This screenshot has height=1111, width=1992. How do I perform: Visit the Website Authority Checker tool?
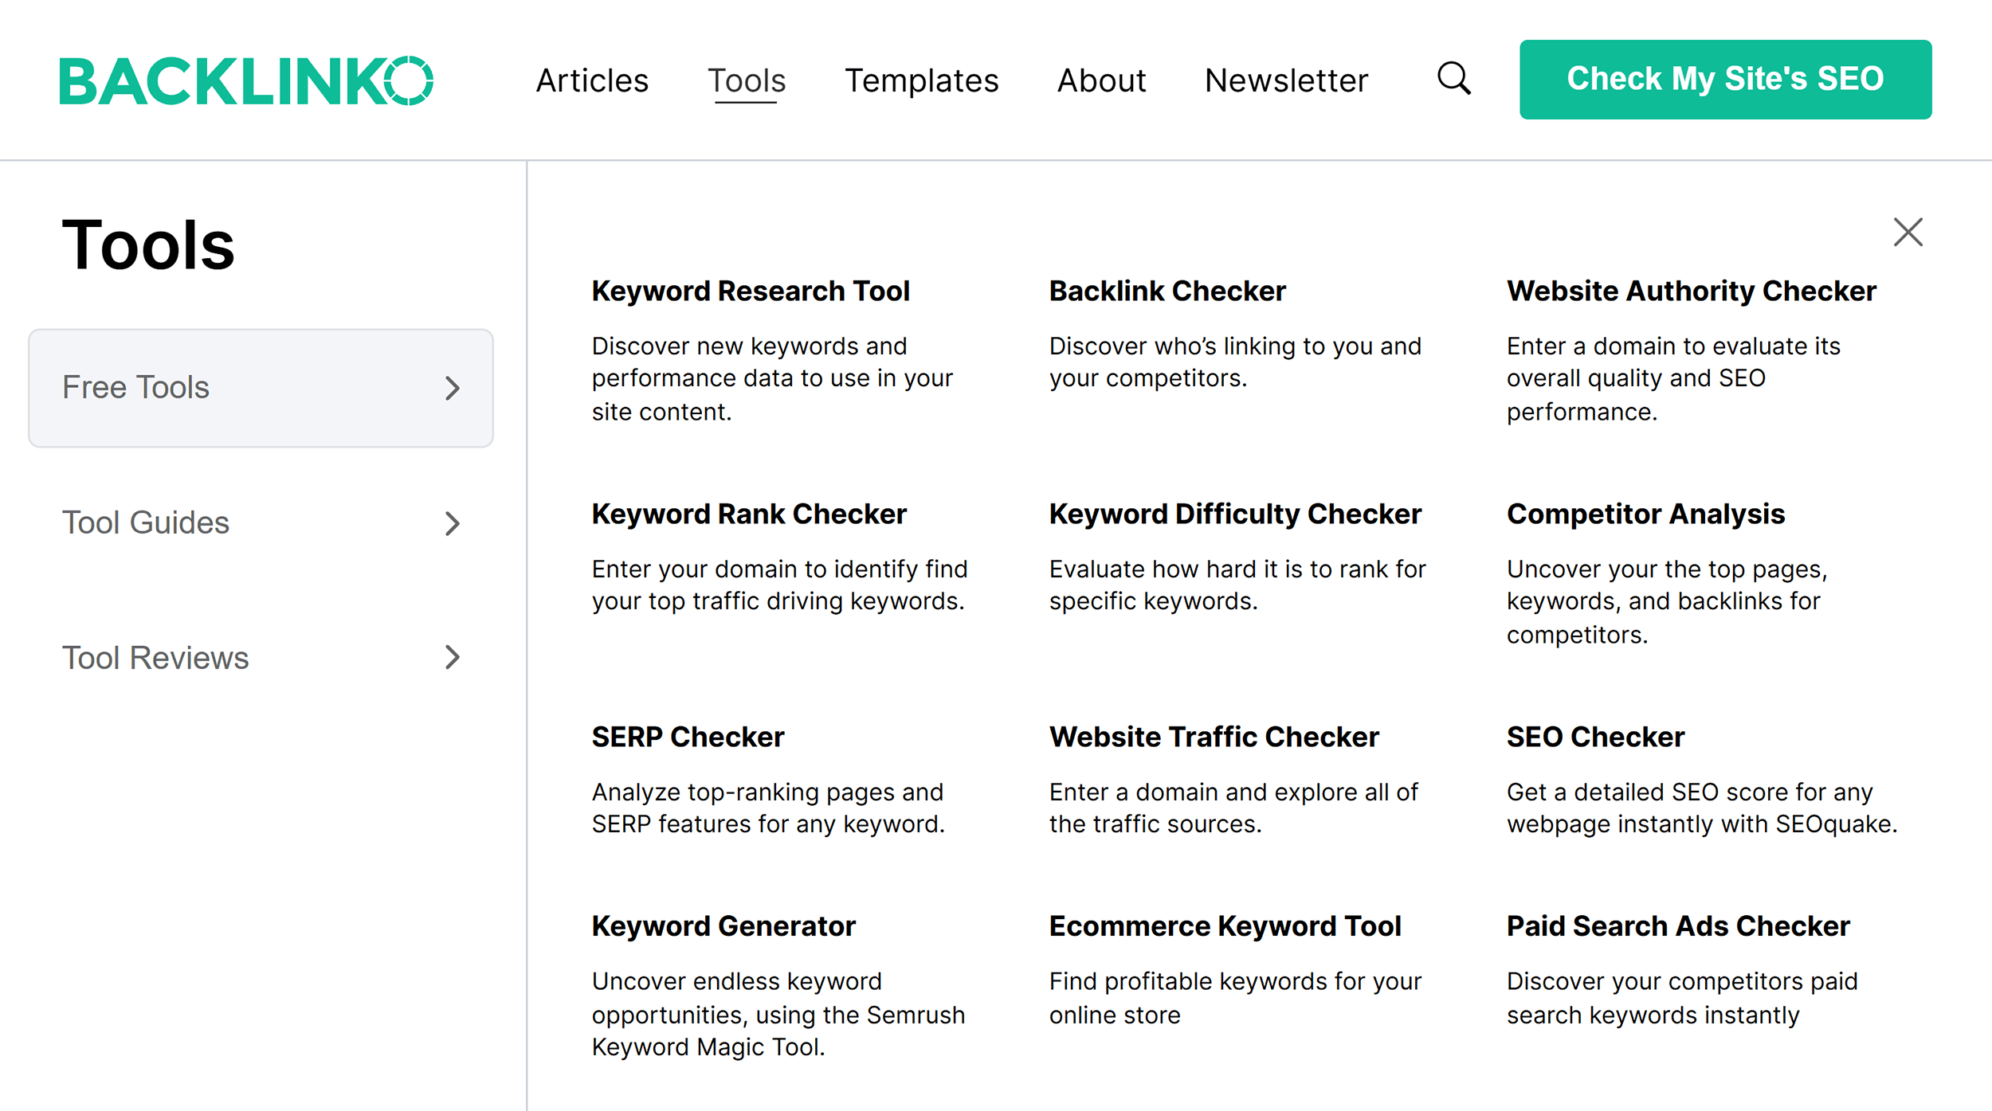pyautogui.click(x=1691, y=291)
